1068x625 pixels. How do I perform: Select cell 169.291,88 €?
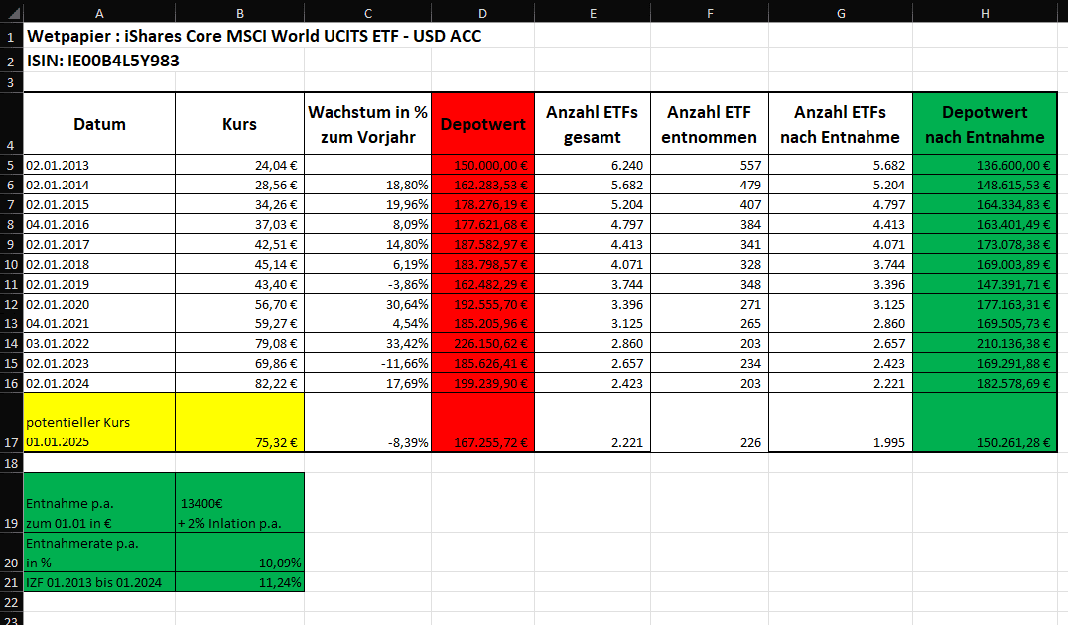pyautogui.click(x=985, y=362)
